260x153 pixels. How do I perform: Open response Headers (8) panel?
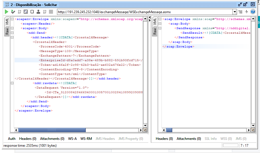[164, 139]
